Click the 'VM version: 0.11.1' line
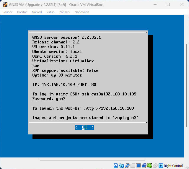 pos(54,47)
